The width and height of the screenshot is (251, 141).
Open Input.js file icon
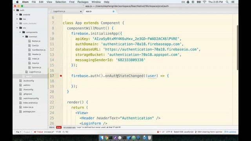click(29, 63)
